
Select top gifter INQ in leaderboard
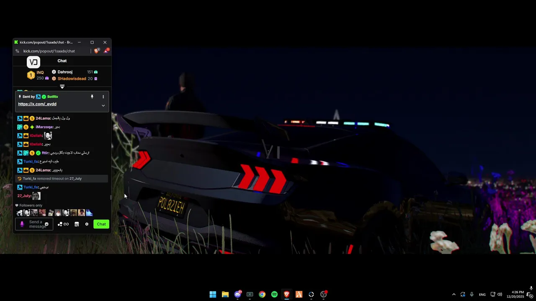40,72
